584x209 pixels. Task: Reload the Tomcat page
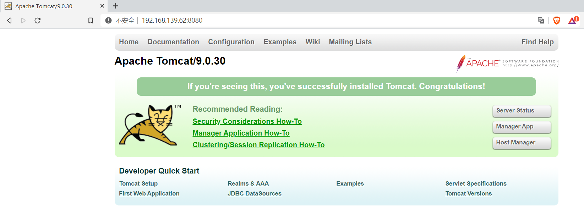click(x=38, y=21)
